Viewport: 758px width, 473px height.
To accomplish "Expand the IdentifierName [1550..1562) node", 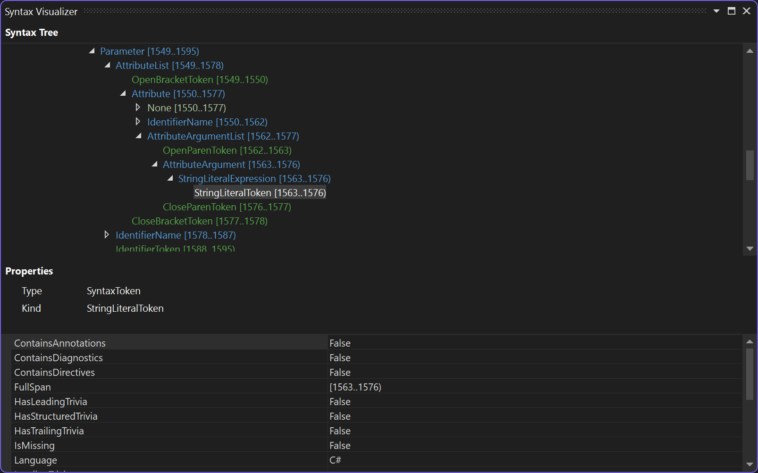I will point(138,122).
